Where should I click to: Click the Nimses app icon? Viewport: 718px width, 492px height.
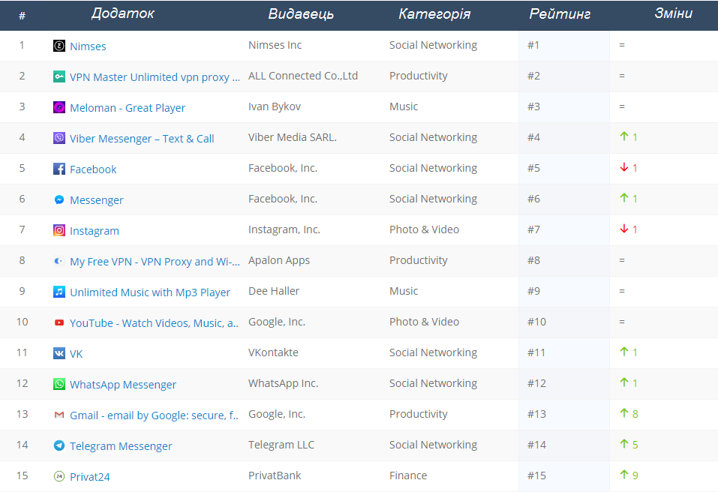pyautogui.click(x=59, y=46)
